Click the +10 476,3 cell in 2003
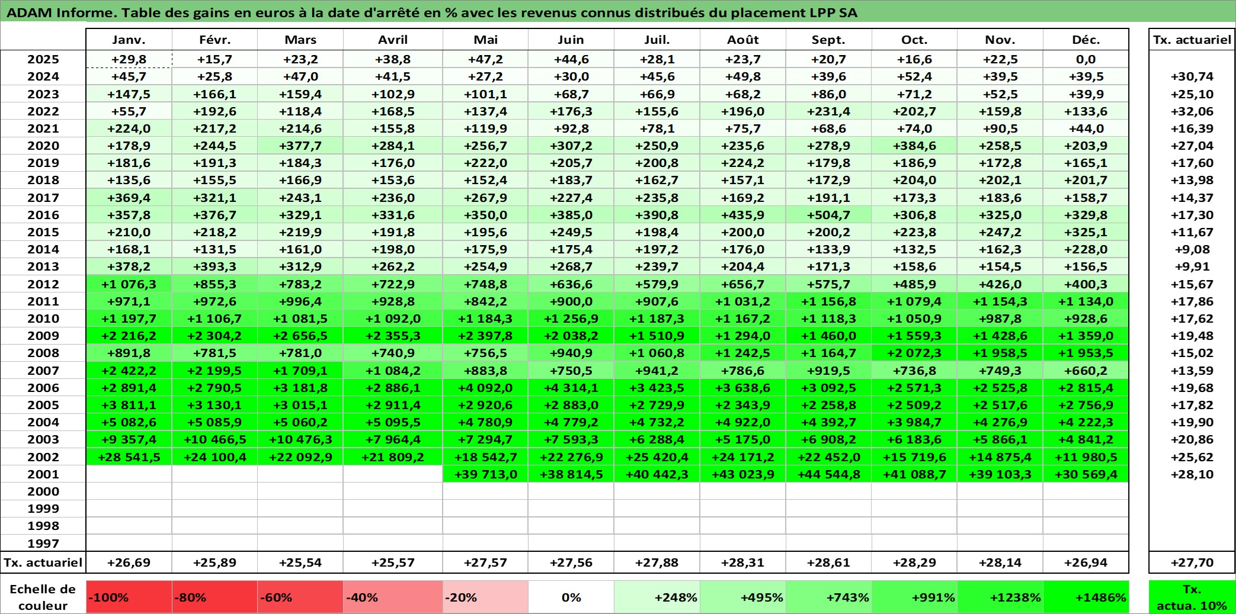 pyautogui.click(x=300, y=439)
